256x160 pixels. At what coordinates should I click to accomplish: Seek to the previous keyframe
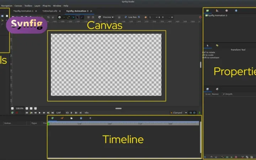31,113
